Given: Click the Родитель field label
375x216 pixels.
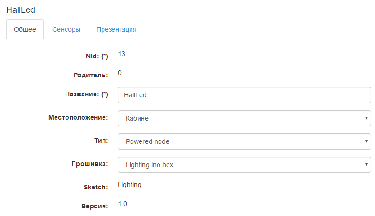Looking at the screenshot, I should [91, 75].
